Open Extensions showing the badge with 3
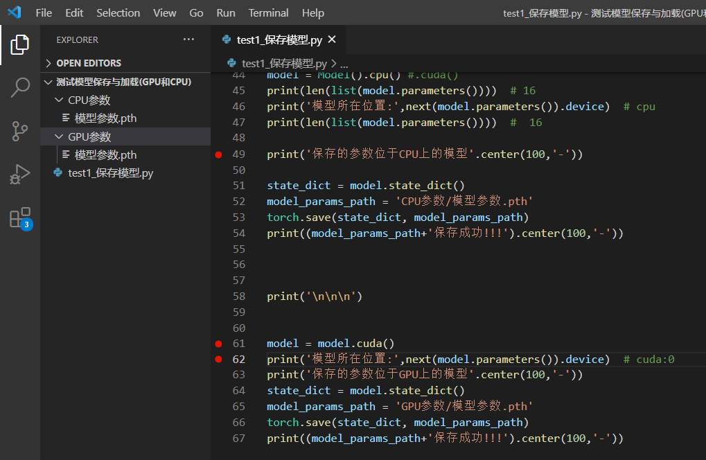706x460 pixels. coord(19,217)
